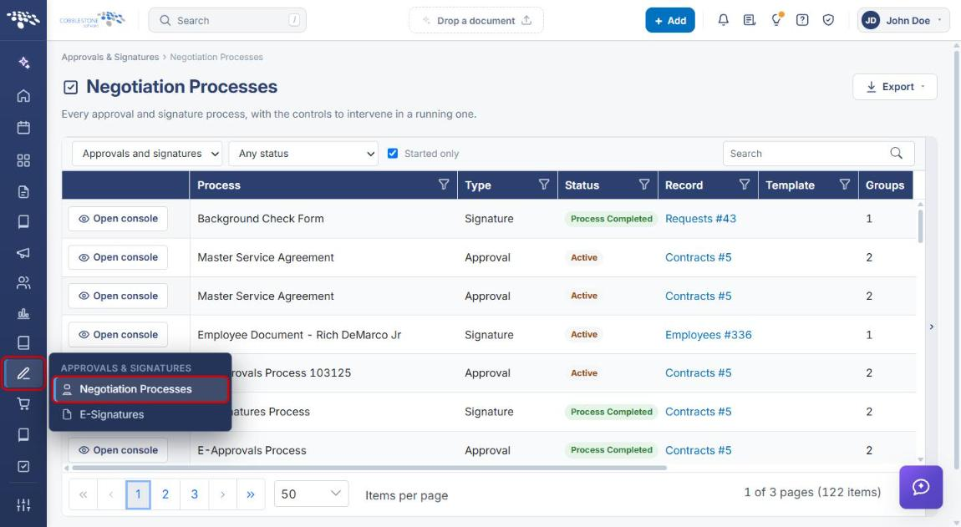Image resolution: width=961 pixels, height=527 pixels.
Task: Click the Process column filter icon
Action: click(x=444, y=185)
